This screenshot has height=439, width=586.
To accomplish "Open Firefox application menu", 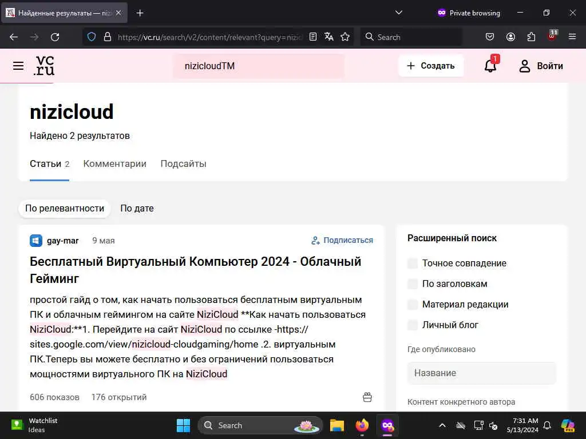I will pos(572,37).
